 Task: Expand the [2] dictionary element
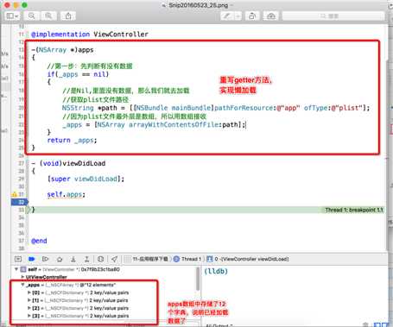tap(29, 308)
